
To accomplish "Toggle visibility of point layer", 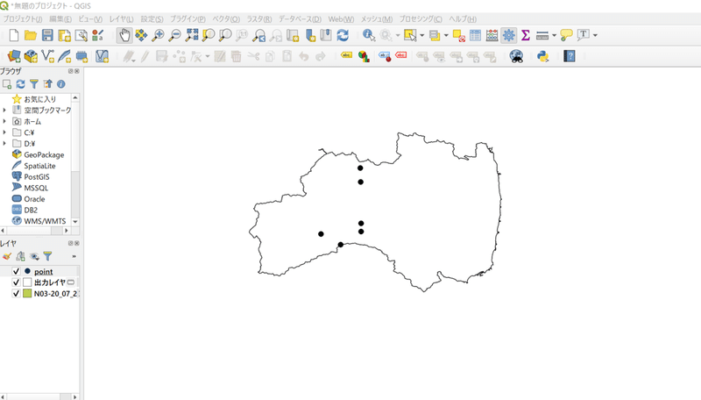I will (x=16, y=272).
